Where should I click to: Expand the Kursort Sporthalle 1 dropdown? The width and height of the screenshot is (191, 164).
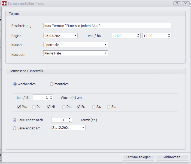(x=105, y=45)
